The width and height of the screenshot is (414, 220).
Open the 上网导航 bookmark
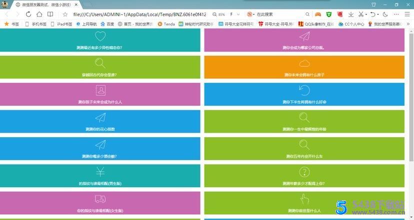point(86,24)
